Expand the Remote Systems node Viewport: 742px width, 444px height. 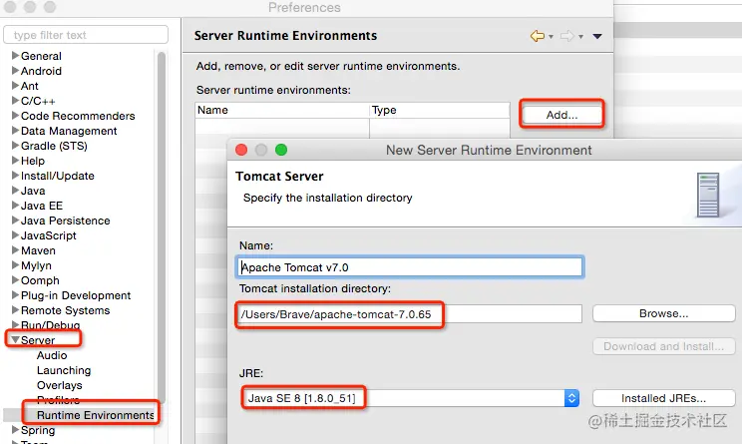coord(15,310)
